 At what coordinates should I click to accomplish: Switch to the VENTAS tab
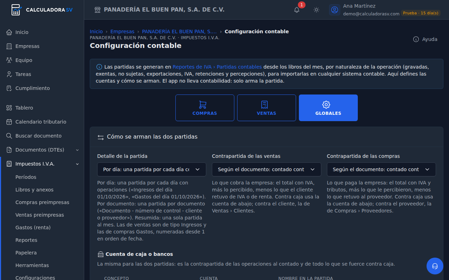pyautogui.click(x=267, y=108)
